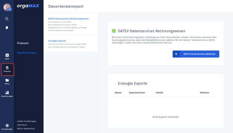
Task: Click the green DATEV logo icon
Action: [114, 31]
